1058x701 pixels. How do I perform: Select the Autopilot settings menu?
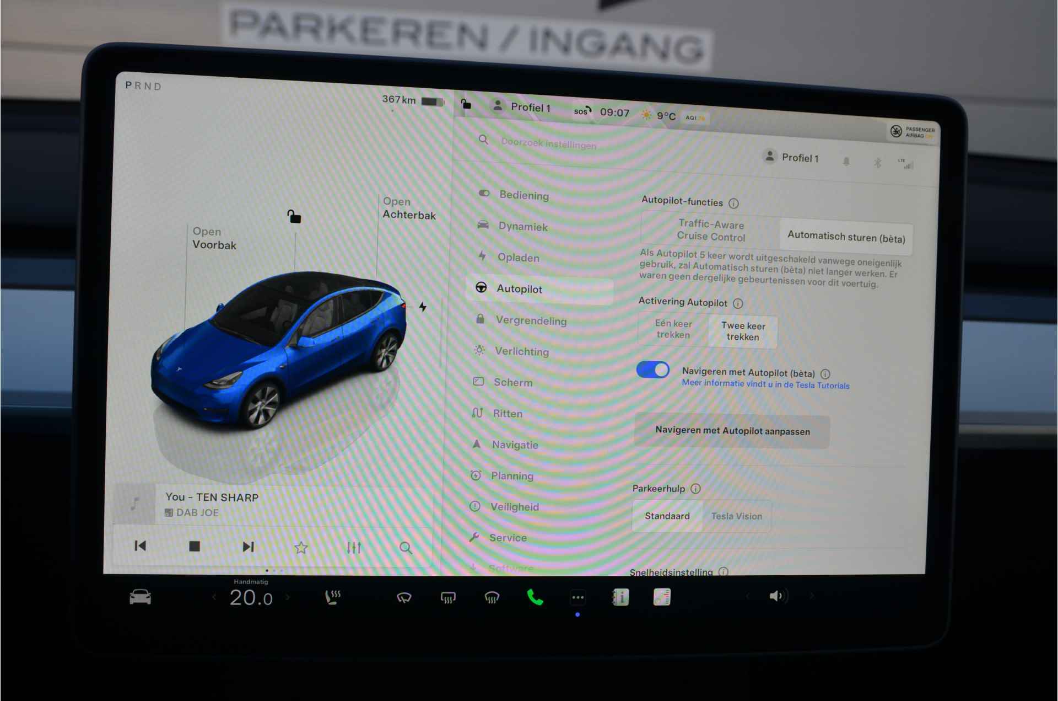[x=540, y=289]
